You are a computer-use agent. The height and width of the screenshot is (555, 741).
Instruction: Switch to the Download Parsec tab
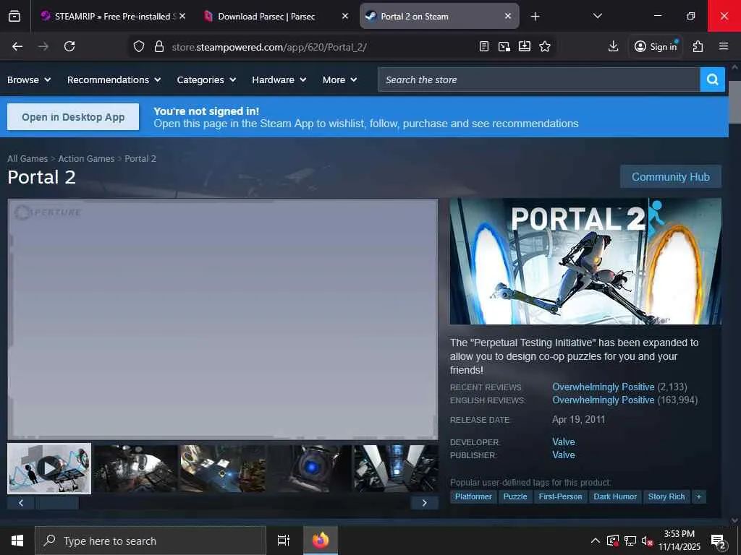coord(276,16)
